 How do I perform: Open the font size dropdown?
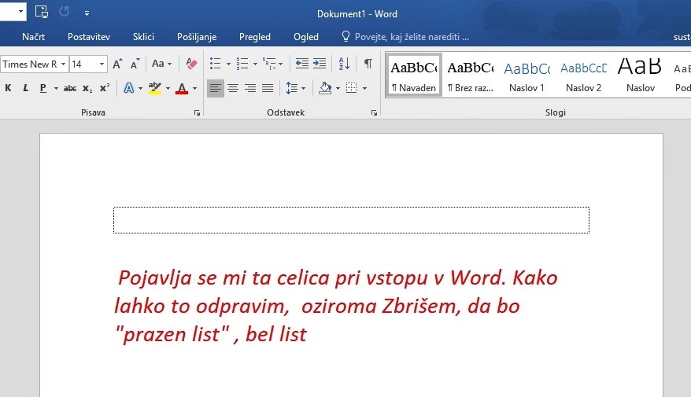pos(102,64)
